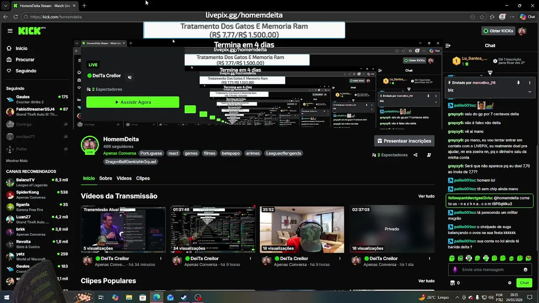
Task: Open Gaules Counter-Strike 2 followed channel
Action: pyautogui.click(x=37, y=99)
